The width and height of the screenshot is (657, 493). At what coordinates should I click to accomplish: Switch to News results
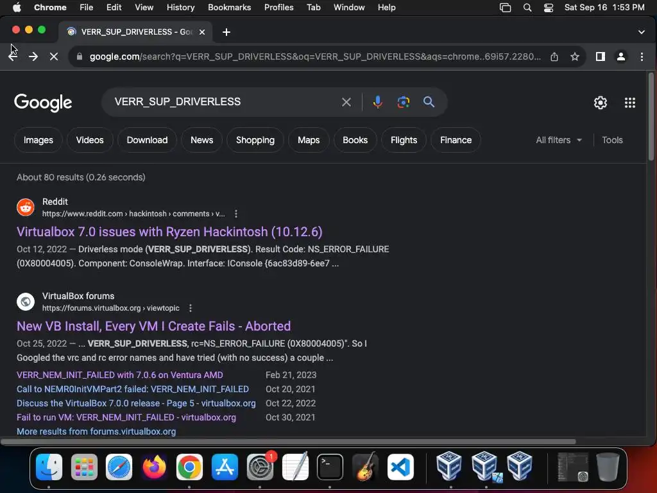point(201,140)
